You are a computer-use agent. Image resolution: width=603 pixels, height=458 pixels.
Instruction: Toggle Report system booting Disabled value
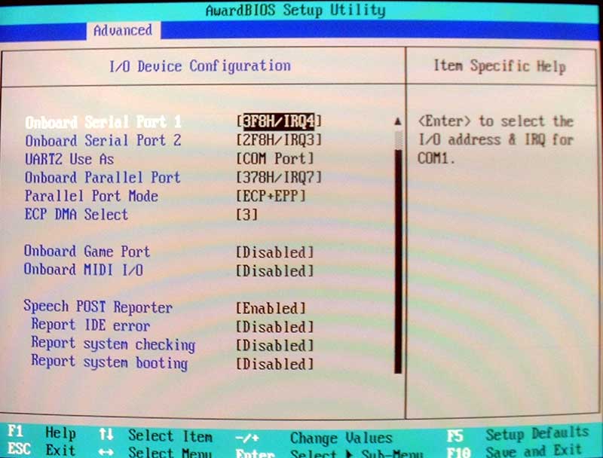pos(275,364)
